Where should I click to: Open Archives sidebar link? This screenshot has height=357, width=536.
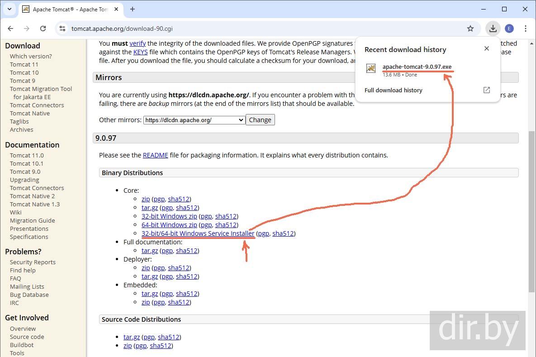coord(22,129)
